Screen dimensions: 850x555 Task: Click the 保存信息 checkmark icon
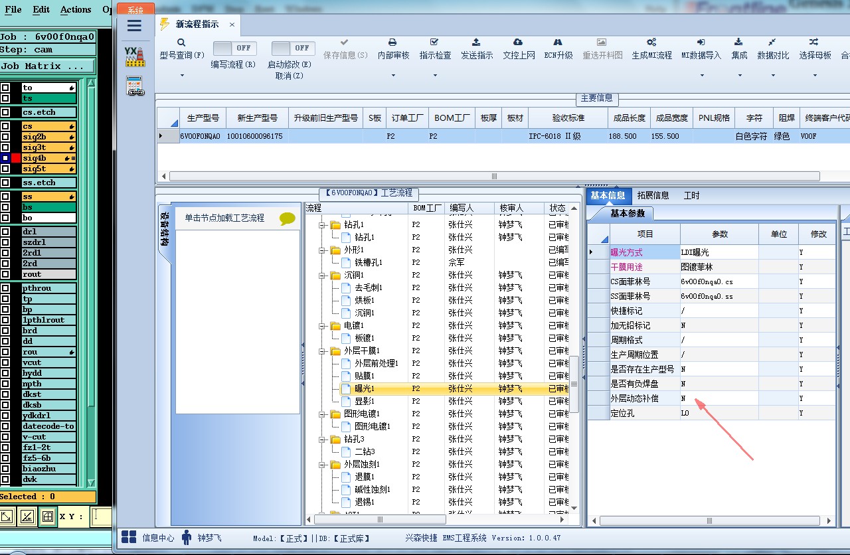point(345,42)
